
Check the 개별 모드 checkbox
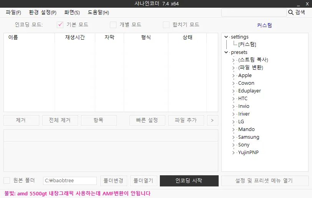click(x=113, y=25)
